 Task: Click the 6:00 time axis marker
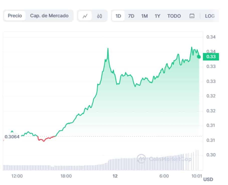pyautogui.click(x=164, y=176)
